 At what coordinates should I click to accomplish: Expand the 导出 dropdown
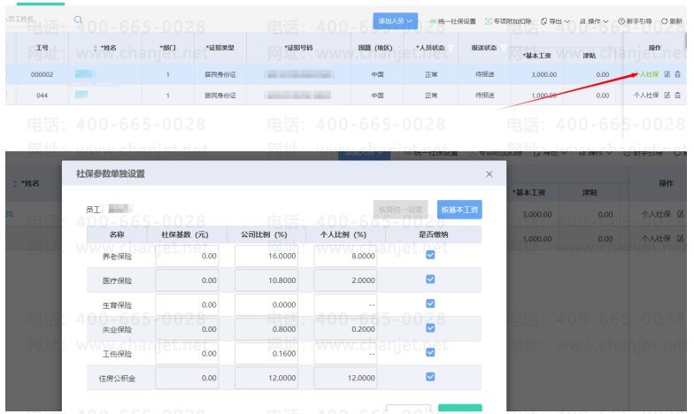556,21
